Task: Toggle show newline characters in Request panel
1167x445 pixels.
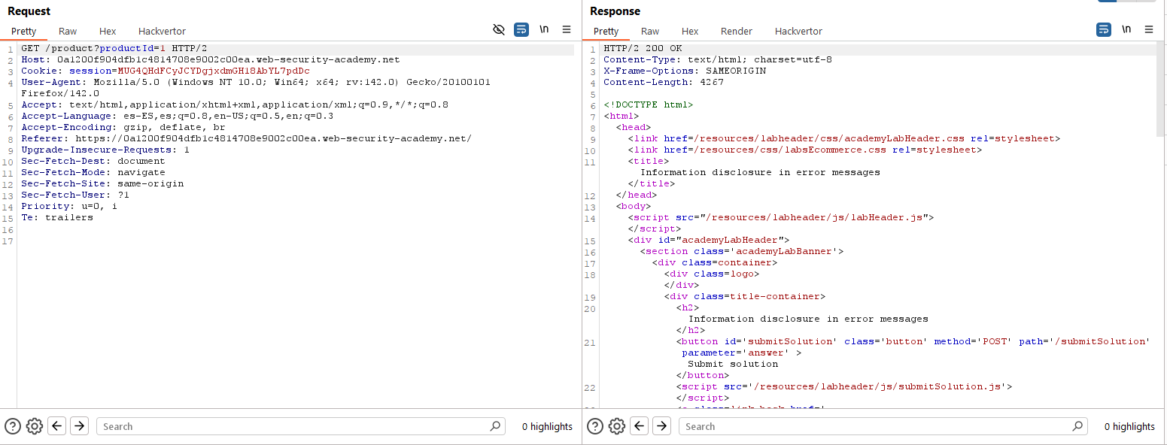Action: 544,30
